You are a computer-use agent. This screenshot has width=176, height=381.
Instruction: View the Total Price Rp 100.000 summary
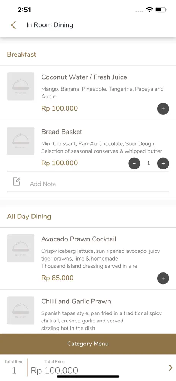click(54, 368)
